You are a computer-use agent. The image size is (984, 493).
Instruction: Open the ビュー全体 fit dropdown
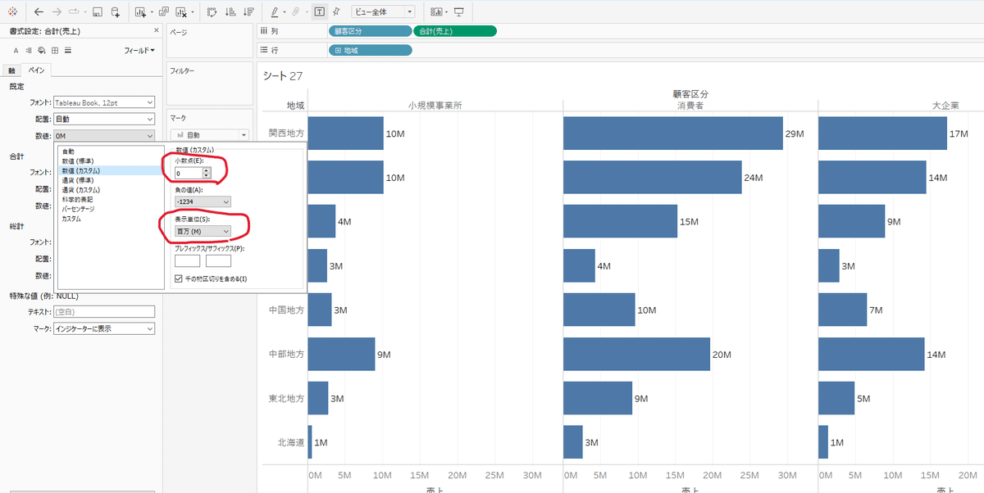(382, 12)
